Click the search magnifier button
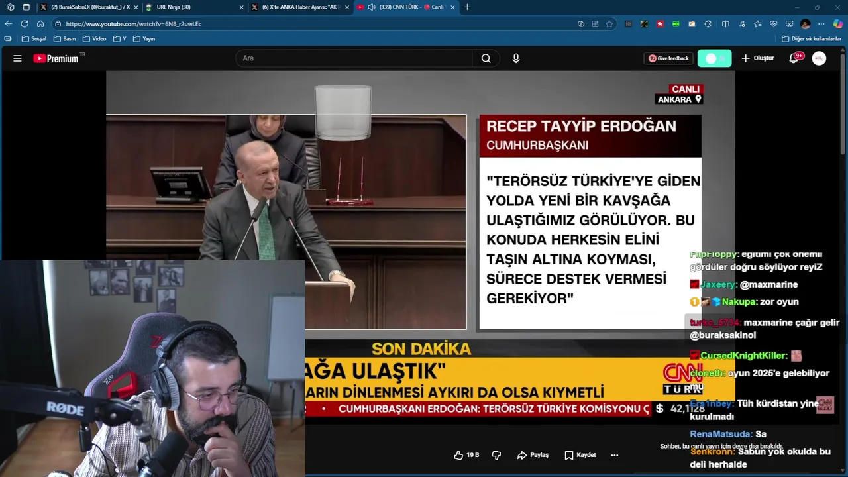Viewport: 848px width, 477px height. [x=486, y=58]
